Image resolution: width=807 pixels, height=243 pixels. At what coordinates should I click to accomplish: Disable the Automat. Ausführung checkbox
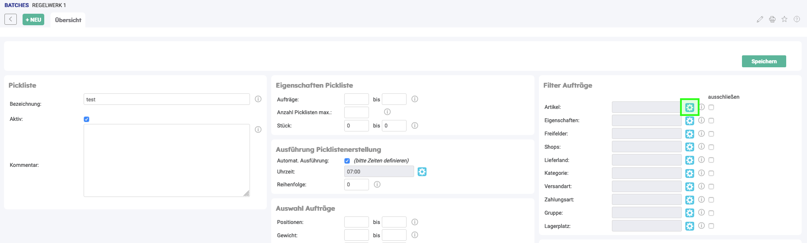[347, 161]
